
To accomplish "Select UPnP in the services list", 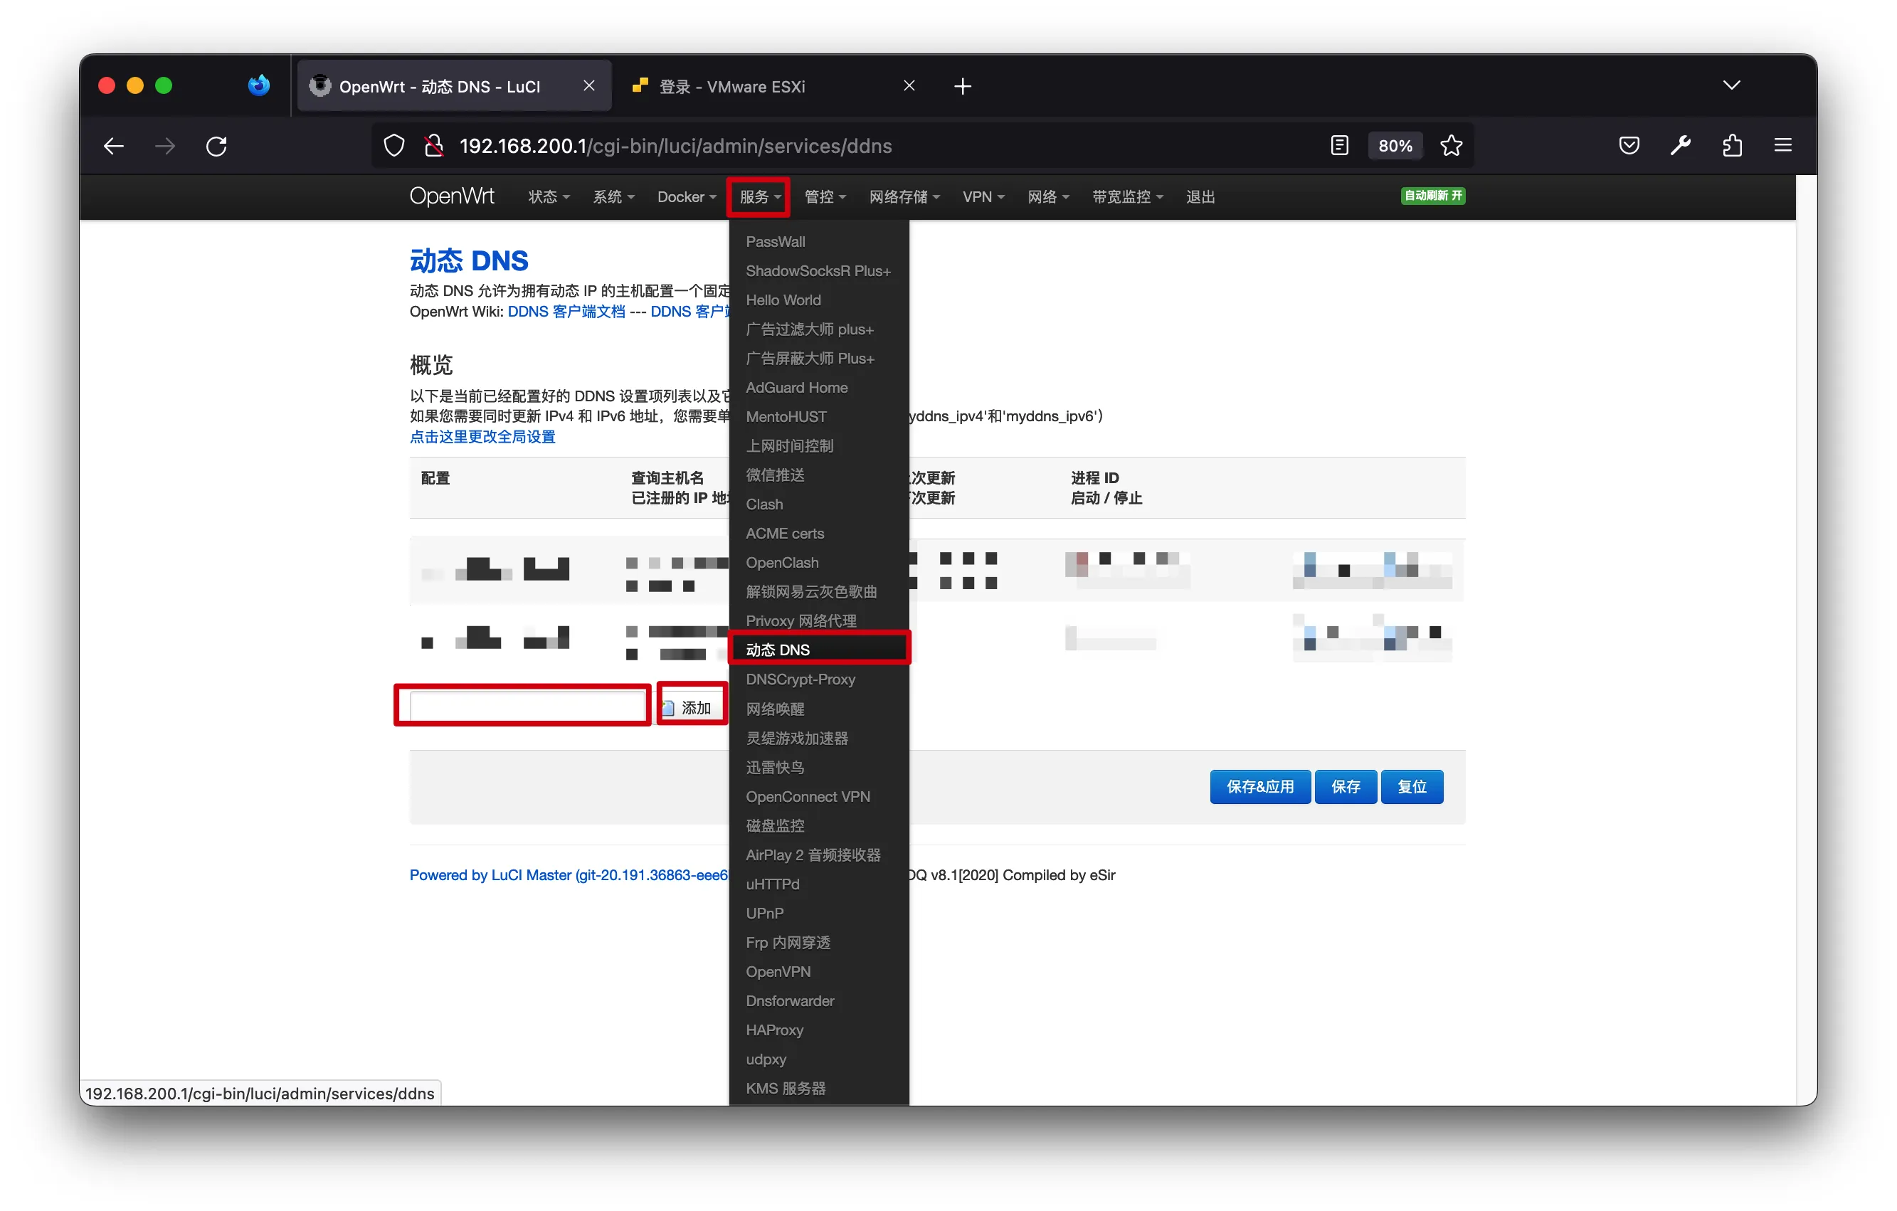I will (818, 913).
